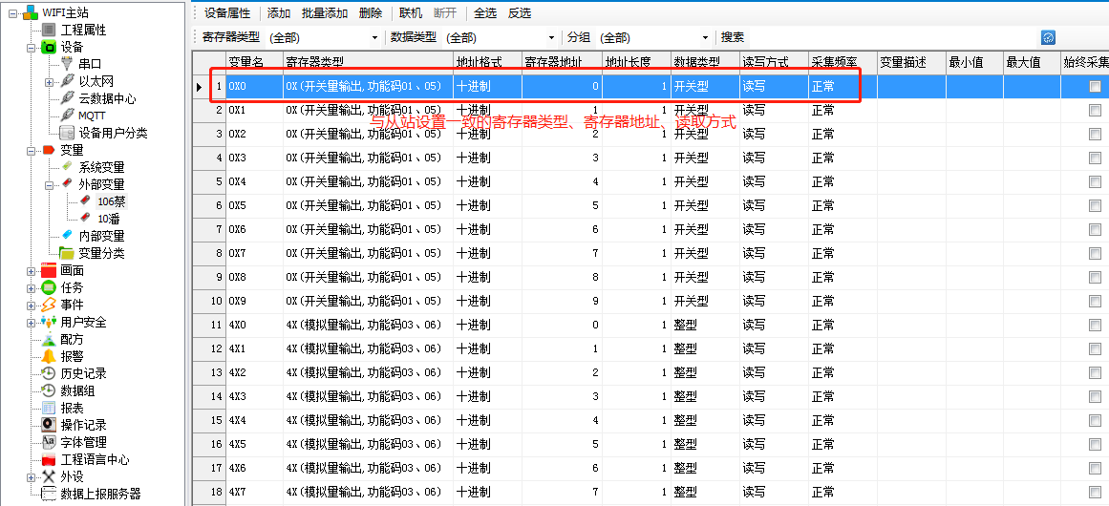Click the red 画面 screen icon
1109x506 pixels.
[48, 271]
